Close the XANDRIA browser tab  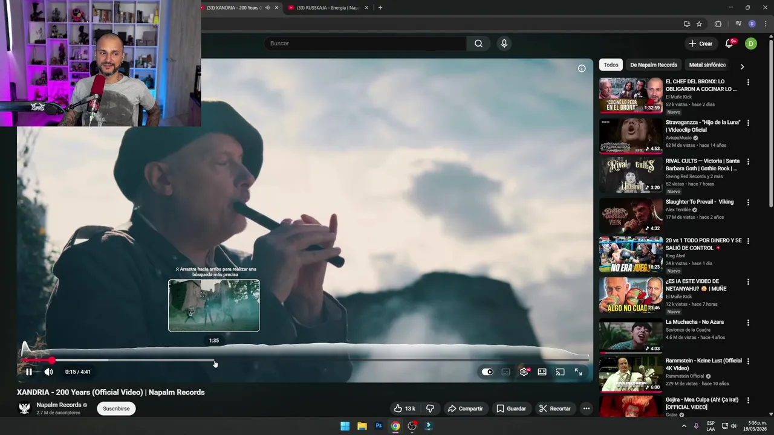[277, 8]
